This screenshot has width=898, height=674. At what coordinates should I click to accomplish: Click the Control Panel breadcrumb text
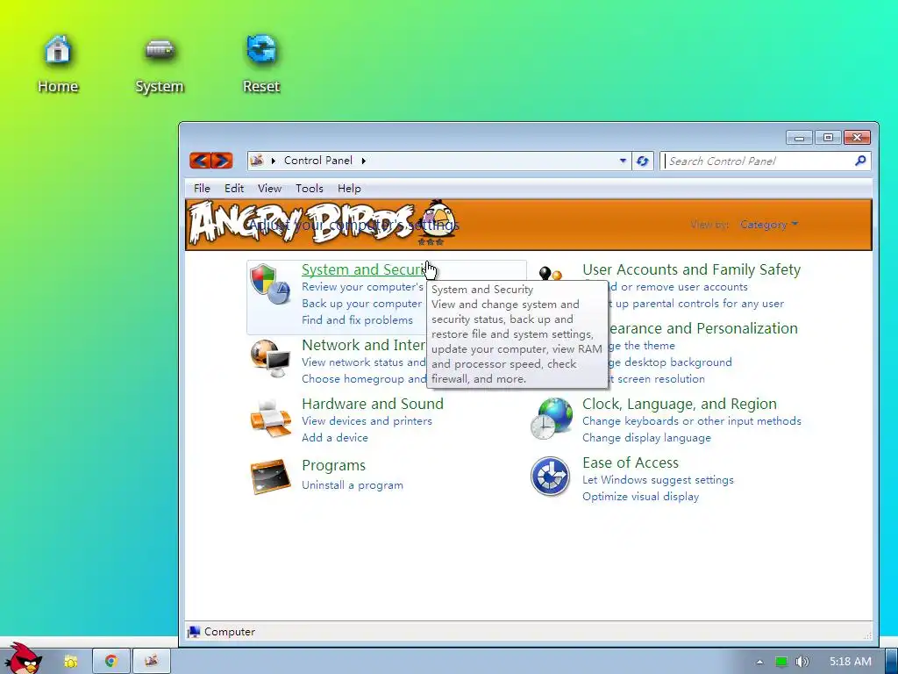point(317,161)
